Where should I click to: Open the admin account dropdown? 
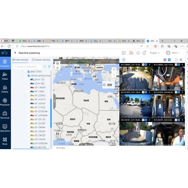[173, 53]
